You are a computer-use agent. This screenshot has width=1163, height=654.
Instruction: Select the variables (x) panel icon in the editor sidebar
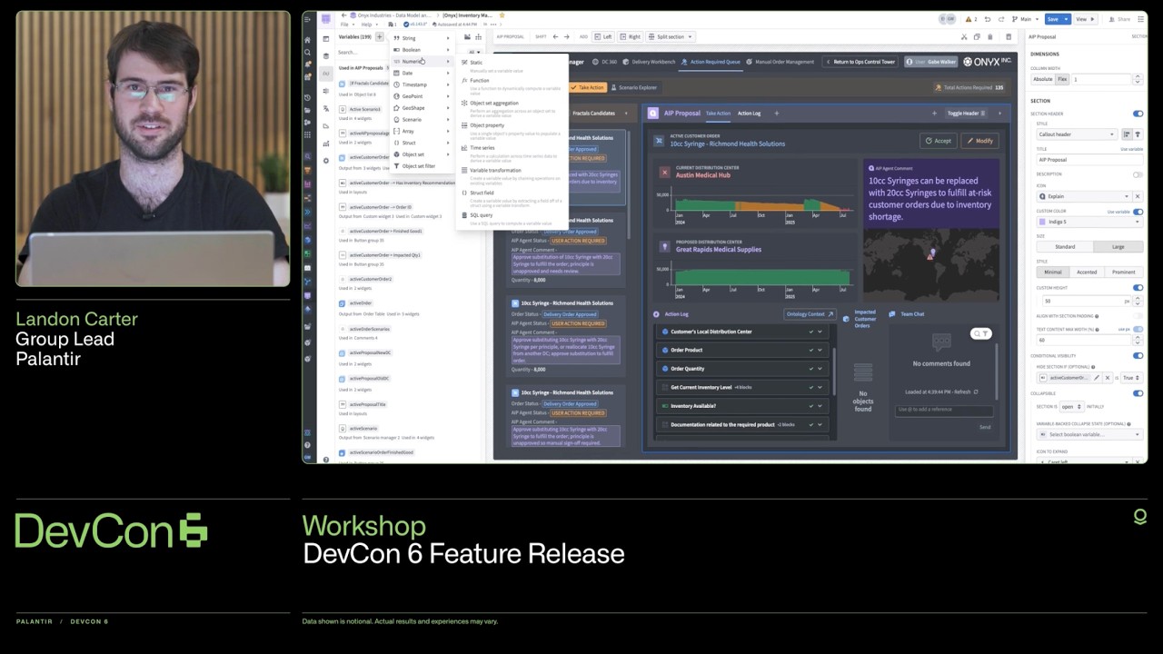click(x=326, y=73)
